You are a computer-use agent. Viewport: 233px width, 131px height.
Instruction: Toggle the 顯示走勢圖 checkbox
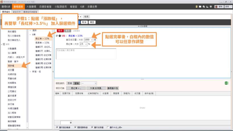[92, 127]
